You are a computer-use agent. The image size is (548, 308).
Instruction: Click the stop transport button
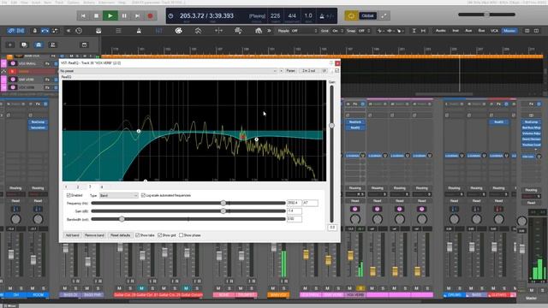point(97,15)
